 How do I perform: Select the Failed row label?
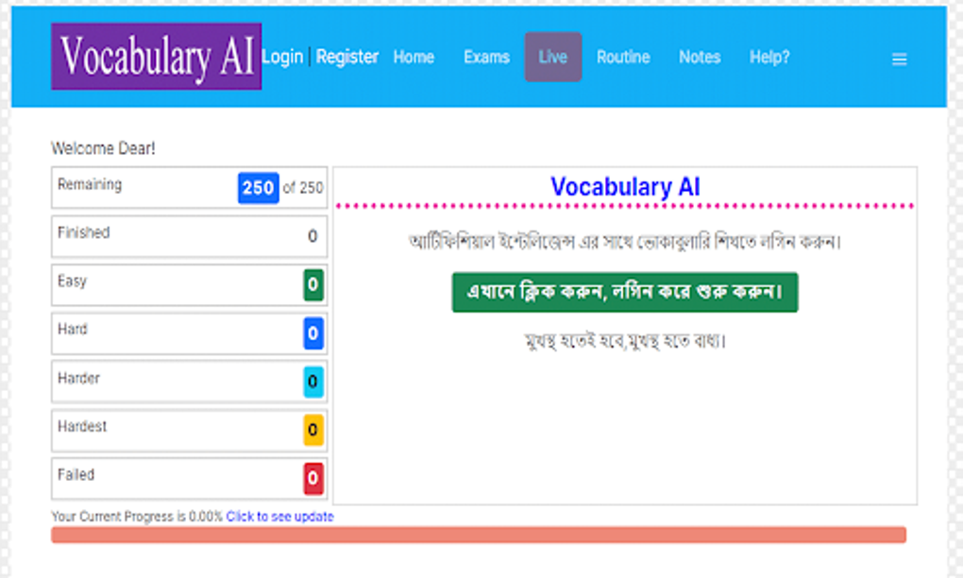(x=76, y=475)
